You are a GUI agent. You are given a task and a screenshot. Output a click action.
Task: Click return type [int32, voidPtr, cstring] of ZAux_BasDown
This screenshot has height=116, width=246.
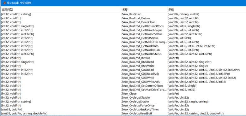[x=16, y=14]
